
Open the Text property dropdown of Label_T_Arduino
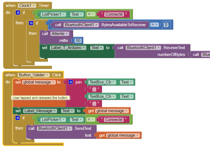coord(97,48)
